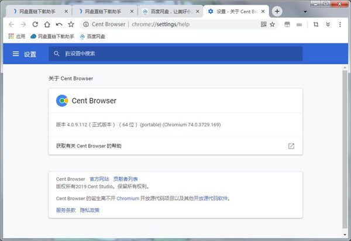
Task: Bookmark this page with star in address bar
Action: tap(272, 24)
